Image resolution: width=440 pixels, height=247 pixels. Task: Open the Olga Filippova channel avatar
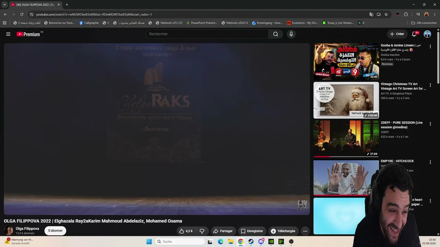[9, 231]
